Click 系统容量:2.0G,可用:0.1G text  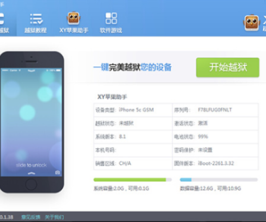pos(121,189)
